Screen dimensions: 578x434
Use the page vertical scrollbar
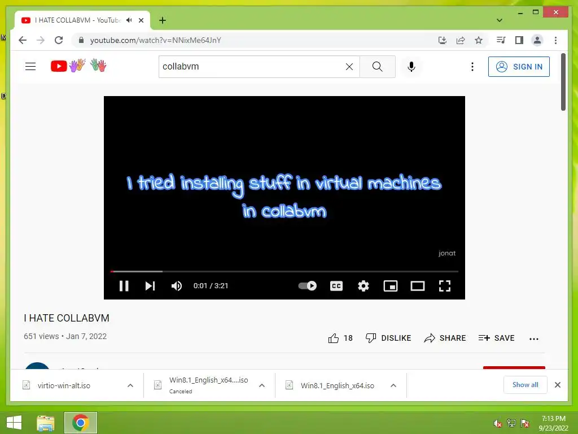click(563, 82)
